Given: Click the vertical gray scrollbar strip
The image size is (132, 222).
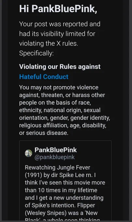Looking at the screenshot, I should pos(130,110).
